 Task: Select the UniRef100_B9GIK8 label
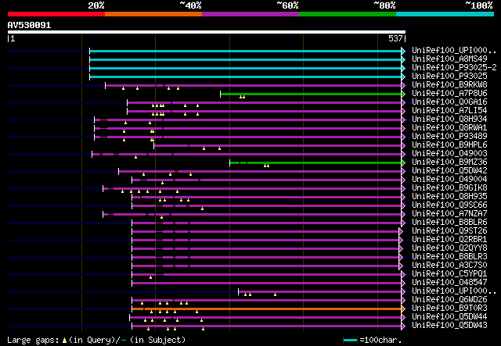(x=449, y=188)
